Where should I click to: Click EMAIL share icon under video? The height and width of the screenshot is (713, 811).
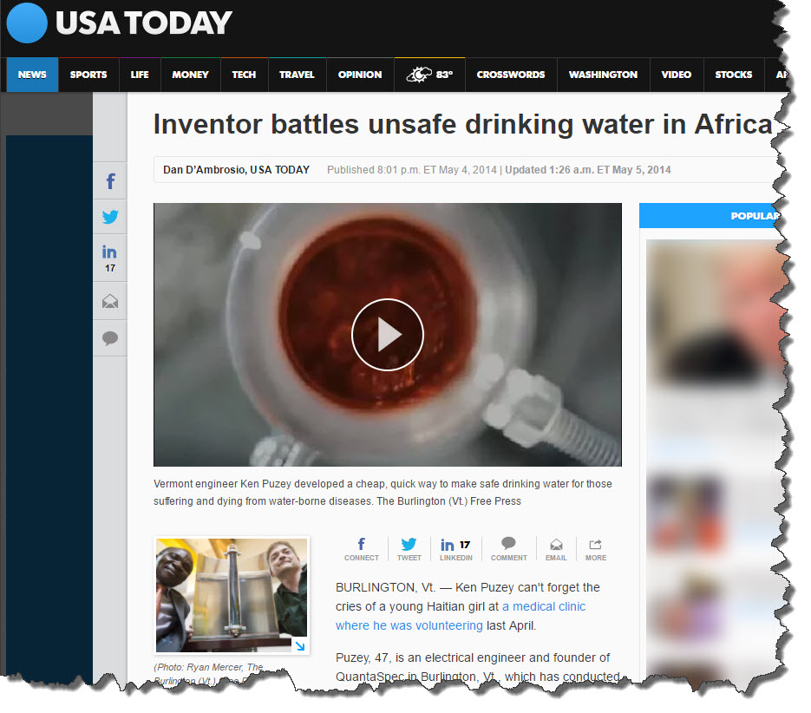(556, 549)
